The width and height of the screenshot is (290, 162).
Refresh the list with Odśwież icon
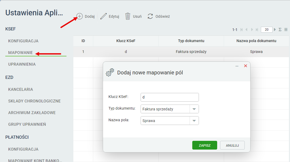point(150,16)
